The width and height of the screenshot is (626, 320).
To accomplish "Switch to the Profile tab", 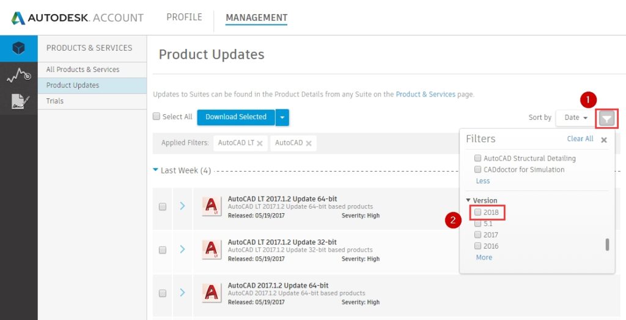I will tap(184, 17).
